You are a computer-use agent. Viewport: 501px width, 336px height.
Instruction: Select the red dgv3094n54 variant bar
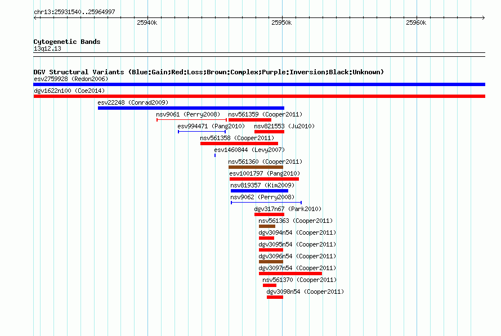266,238
